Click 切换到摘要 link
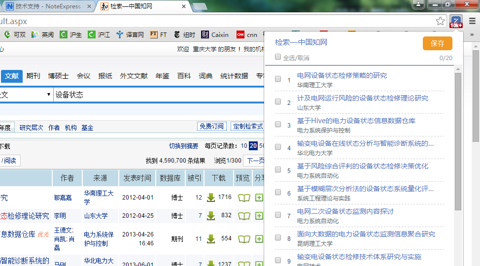Viewport: 480px width, 266px height. [x=184, y=146]
